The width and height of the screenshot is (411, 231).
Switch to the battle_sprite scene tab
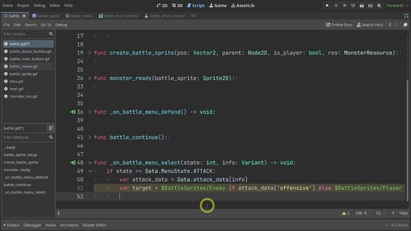(46, 16)
